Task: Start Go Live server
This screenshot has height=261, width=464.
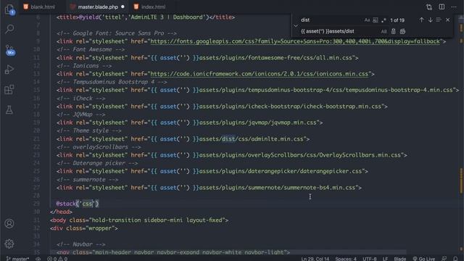Action: 423,259
